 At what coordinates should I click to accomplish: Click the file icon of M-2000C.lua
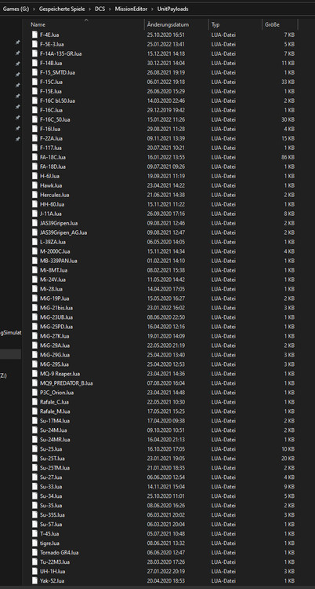35,251
